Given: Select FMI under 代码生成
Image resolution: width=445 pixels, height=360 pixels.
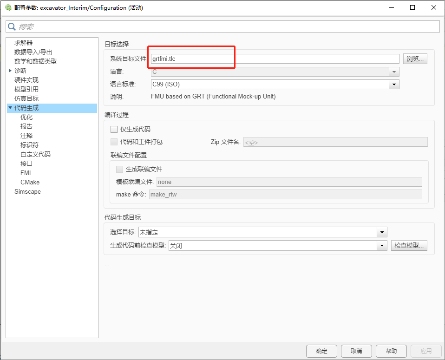Looking at the screenshot, I should pyautogui.click(x=26, y=173).
